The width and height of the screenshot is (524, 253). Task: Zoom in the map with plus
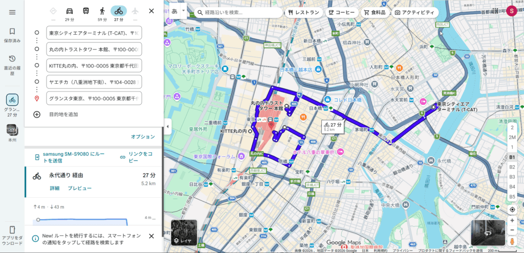[x=512, y=221]
